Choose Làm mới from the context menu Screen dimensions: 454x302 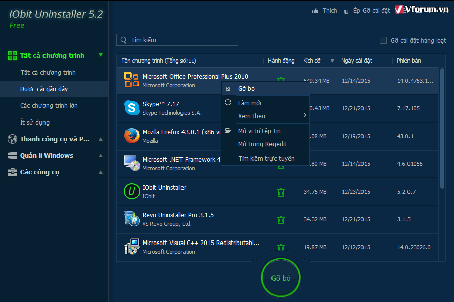(x=265, y=103)
